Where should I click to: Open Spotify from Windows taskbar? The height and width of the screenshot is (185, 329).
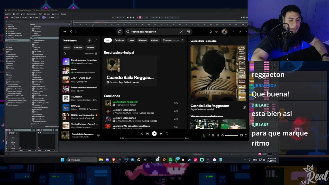coord(170,160)
